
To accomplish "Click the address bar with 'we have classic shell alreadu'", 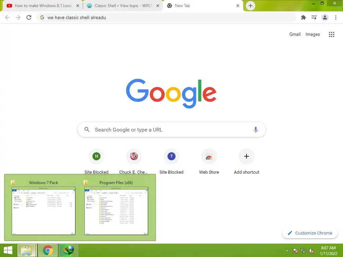I will pos(166,17).
